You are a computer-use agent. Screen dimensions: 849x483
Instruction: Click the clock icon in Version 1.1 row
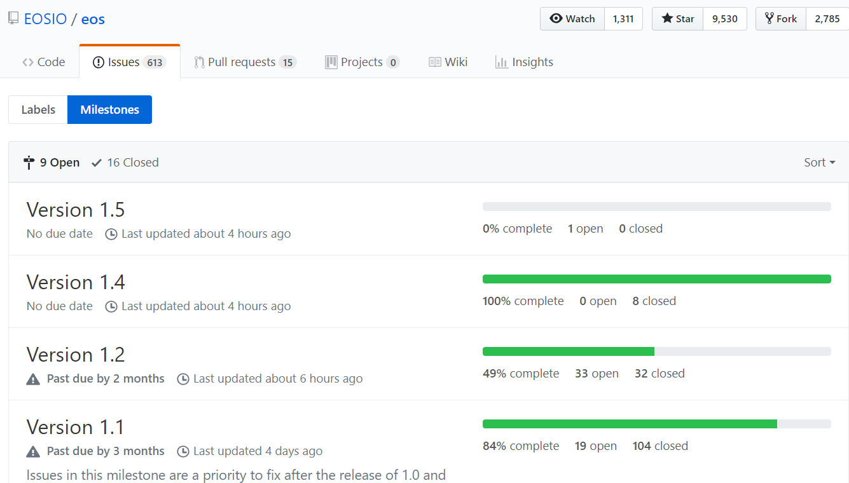coord(183,451)
